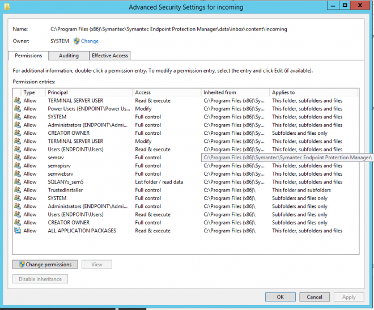Click 'Read & execute' cell for ALL APPLICATION PACKAGES

click(153, 231)
